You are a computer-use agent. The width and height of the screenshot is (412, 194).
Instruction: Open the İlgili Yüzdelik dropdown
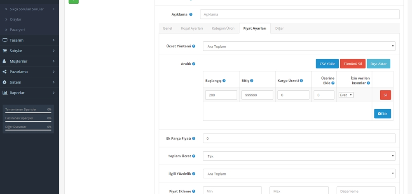coord(299,174)
